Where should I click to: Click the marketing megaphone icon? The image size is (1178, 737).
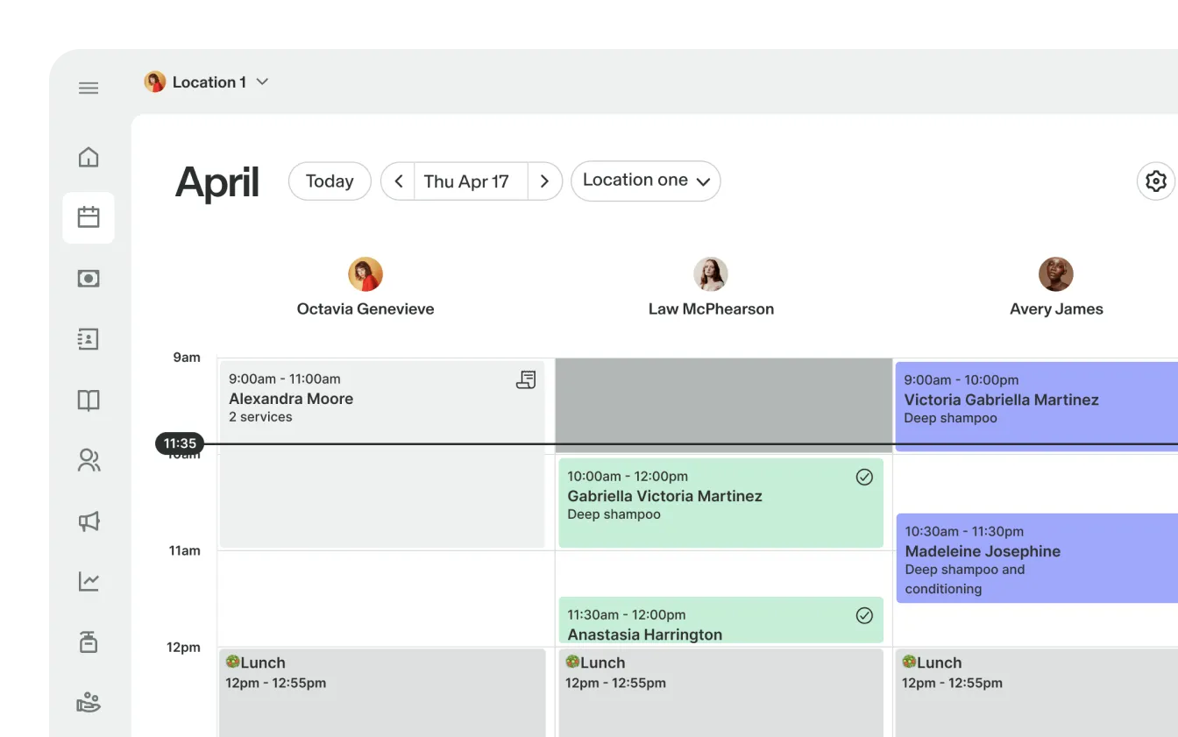coord(88,521)
